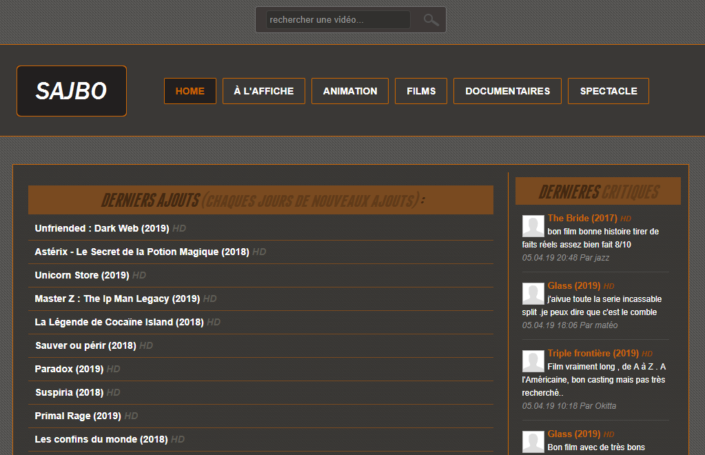This screenshot has height=455, width=705.
Task: Go to the HOME menu item
Action: [x=190, y=91]
